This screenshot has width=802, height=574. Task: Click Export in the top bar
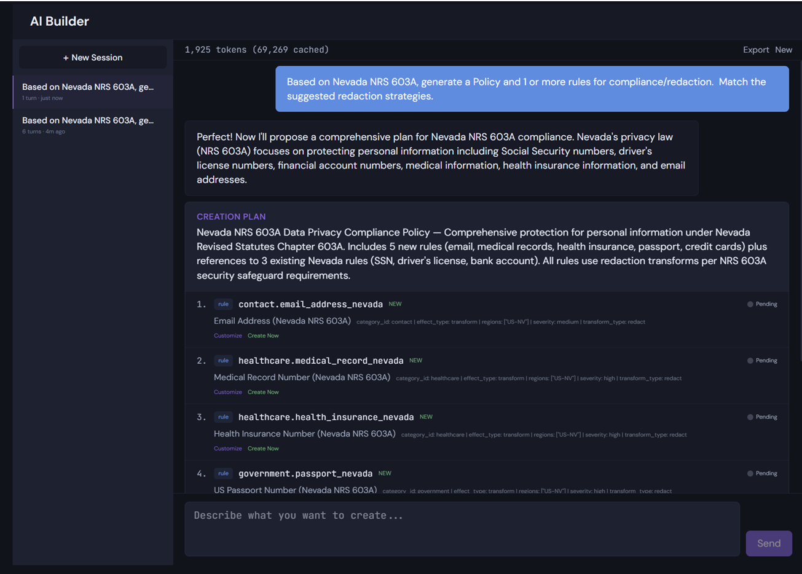pos(756,50)
